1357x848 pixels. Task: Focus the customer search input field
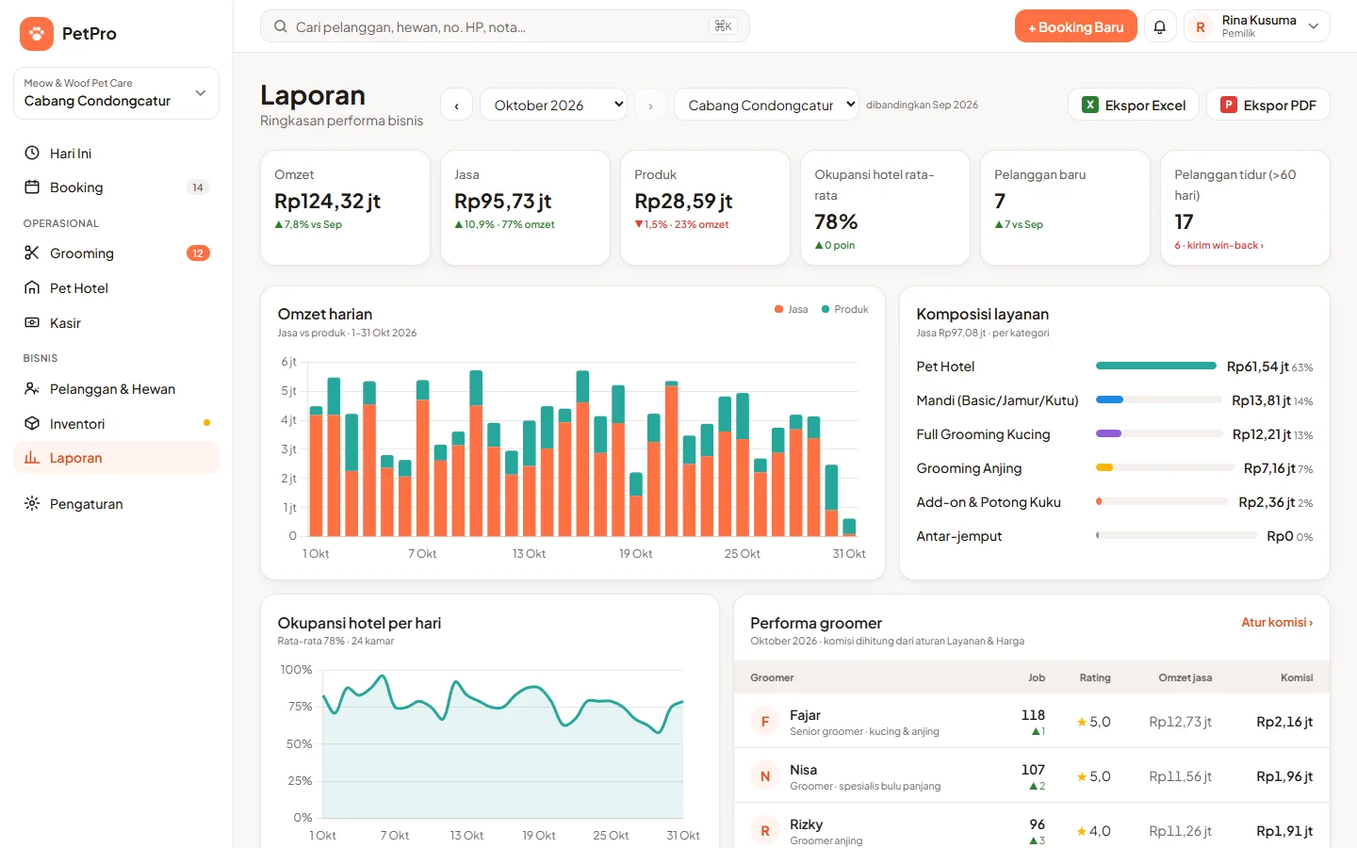[504, 26]
